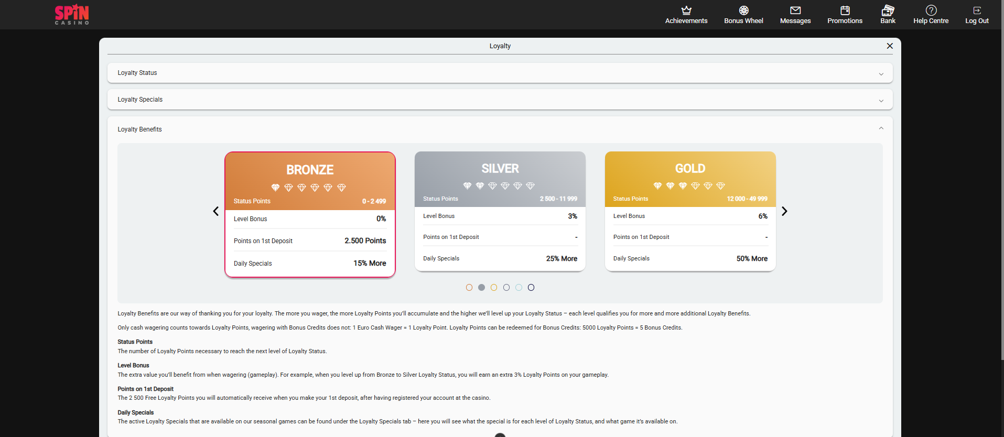
Task: Click the '2.500 Points' value in Bronze
Action: [365, 241]
